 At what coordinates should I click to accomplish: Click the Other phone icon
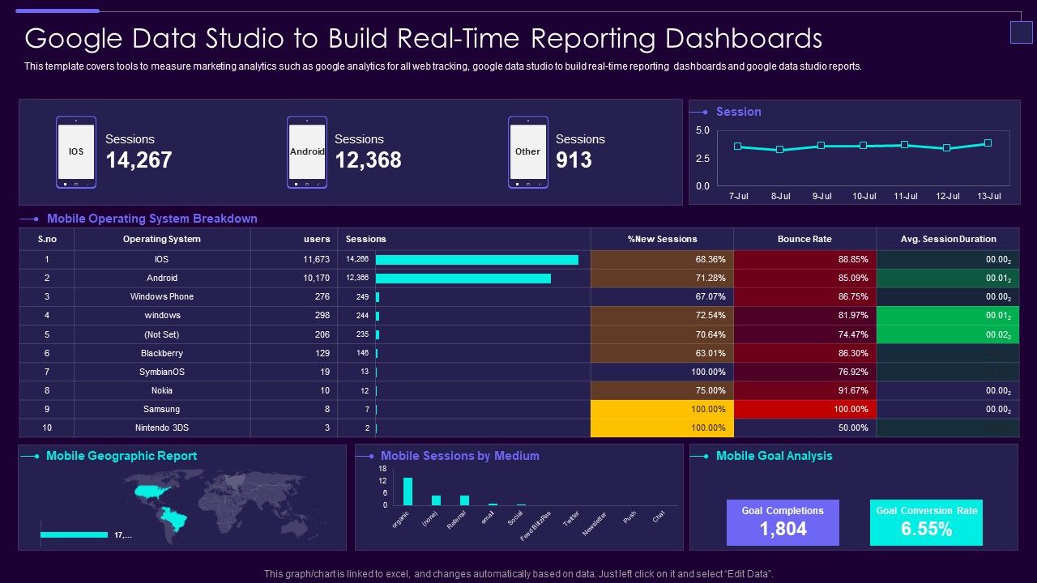click(528, 152)
